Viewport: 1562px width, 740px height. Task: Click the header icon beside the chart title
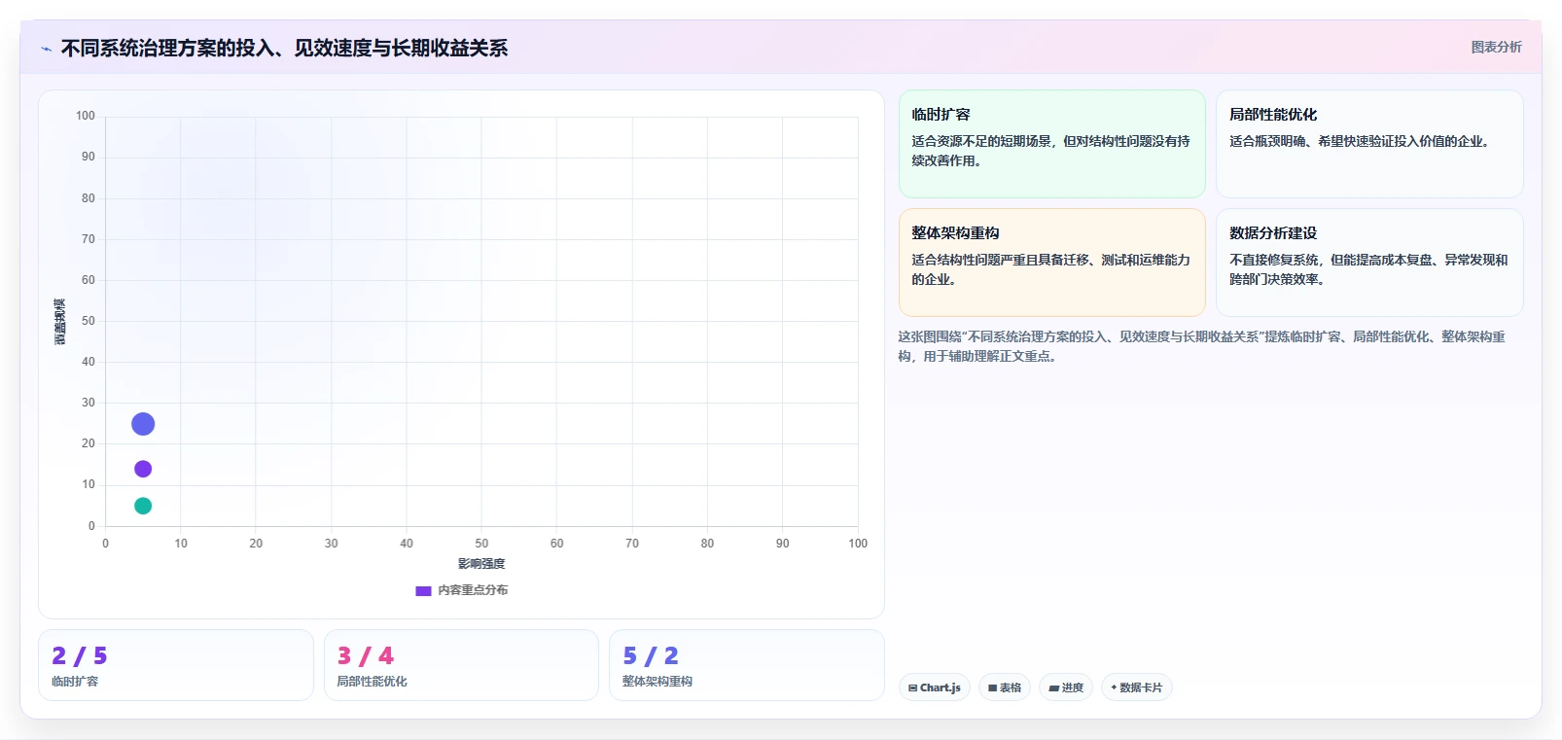tap(46, 49)
